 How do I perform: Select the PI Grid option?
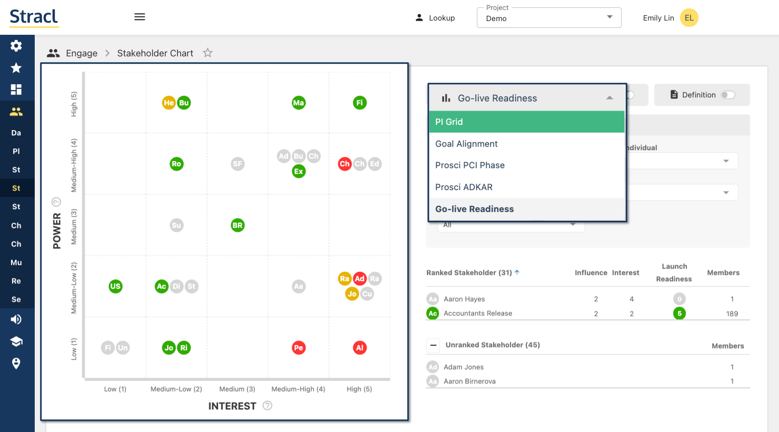449,122
